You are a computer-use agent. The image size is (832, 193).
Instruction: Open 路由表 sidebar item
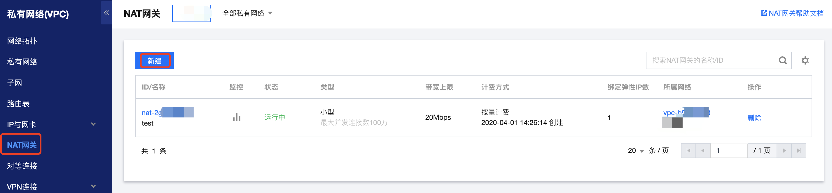click(x=18, y=103)
